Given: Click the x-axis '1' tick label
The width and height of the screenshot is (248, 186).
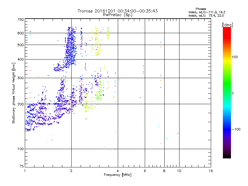Looking at the screenshot, I should 25,171.
